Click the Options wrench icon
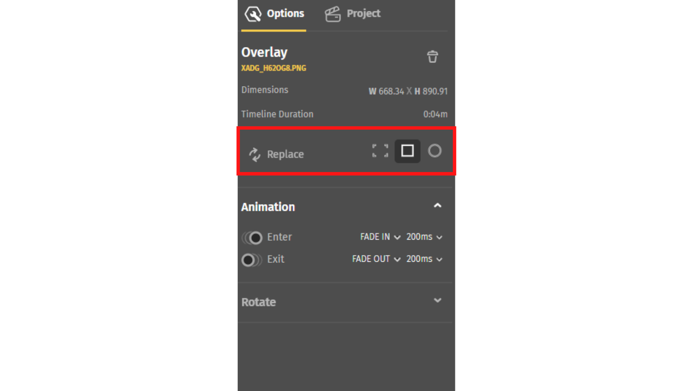The image size is (695, 391). click(253, 14)
